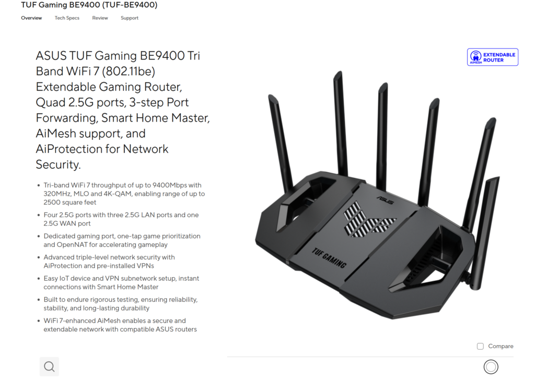Click the TUF GAMING text on router
Screen dimensions: 535x380
(x=329, y=258)
